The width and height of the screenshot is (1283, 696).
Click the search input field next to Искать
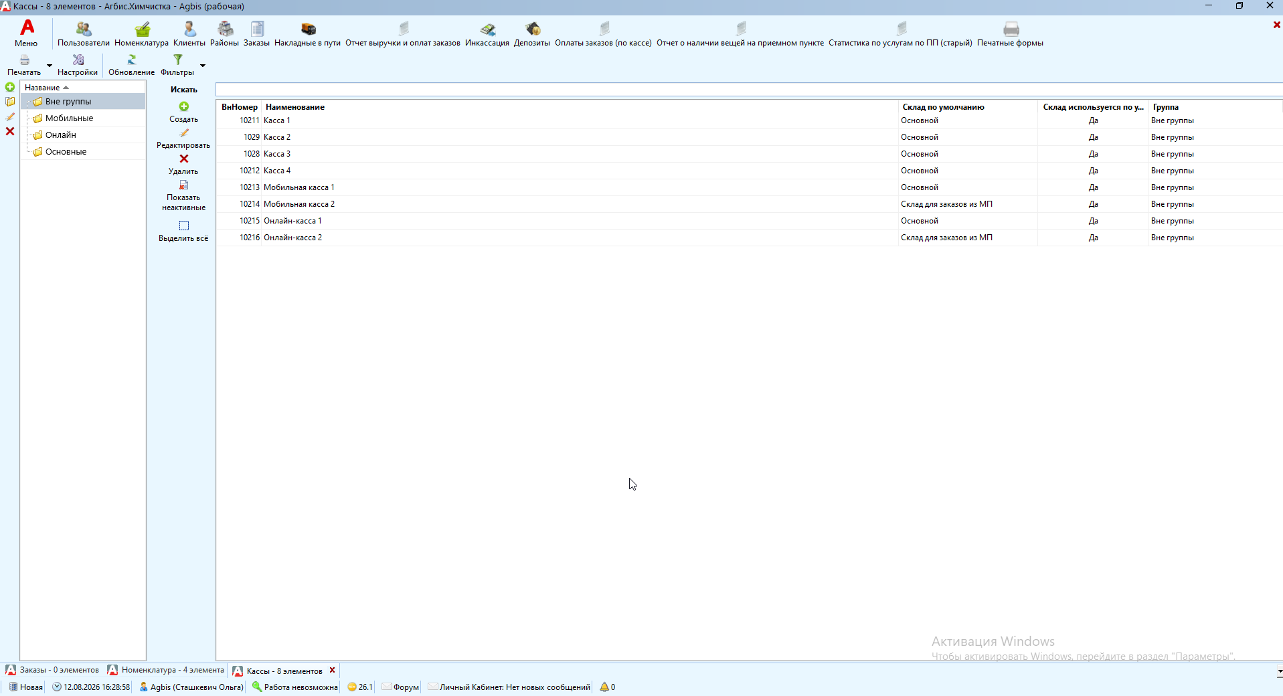pos(749,90)
